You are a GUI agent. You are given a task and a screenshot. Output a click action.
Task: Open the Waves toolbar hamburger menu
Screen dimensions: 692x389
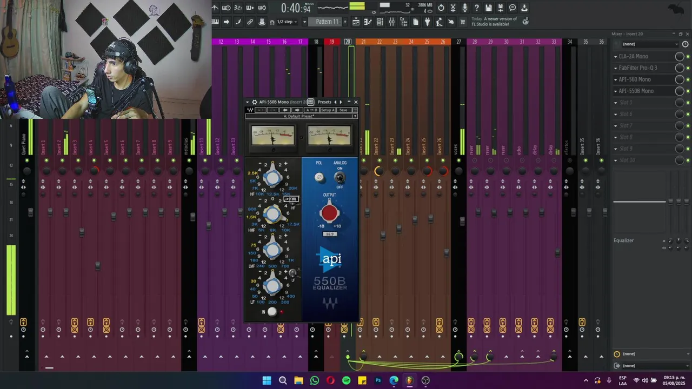[x=355, y=110]
